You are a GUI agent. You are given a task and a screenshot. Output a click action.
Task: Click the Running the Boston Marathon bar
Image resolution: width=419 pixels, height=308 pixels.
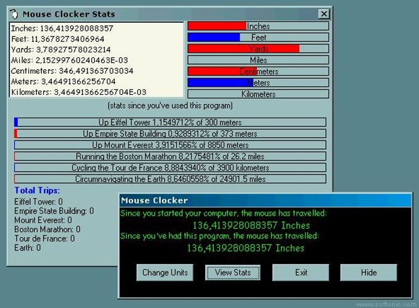[170, 156]
